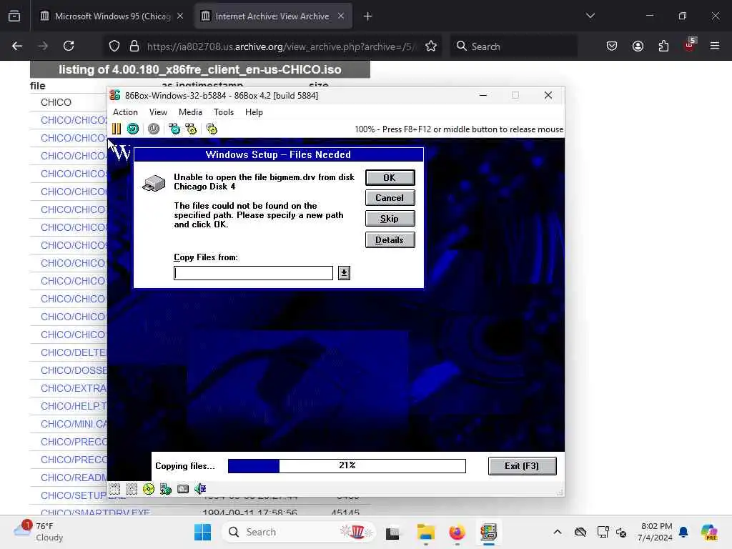Click the floppy drive icon in Setup dialog
Viewport: 732px width, 549px height.
click(154, 183)
